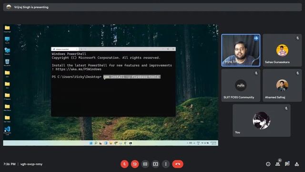Maximize the PowerShell terminal window
Screen dimensions: 305x172
pyautogui.click(x=168, y=49)
